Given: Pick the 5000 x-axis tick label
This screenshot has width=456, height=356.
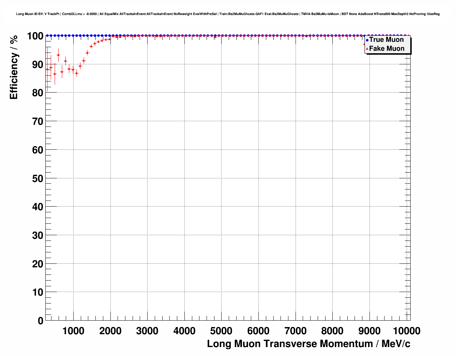Looking at the screenshot, I should (221, 331).
